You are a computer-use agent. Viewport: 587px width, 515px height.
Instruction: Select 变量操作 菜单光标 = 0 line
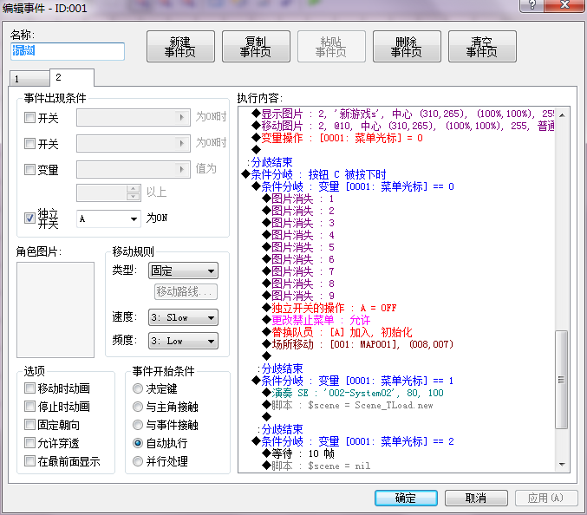point(337,138)
